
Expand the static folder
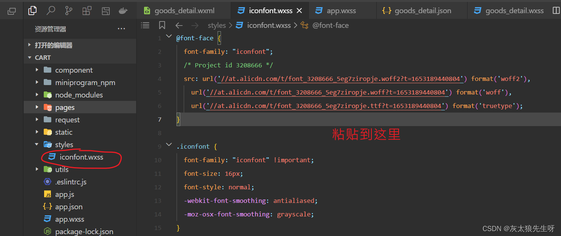coord(80,132)
